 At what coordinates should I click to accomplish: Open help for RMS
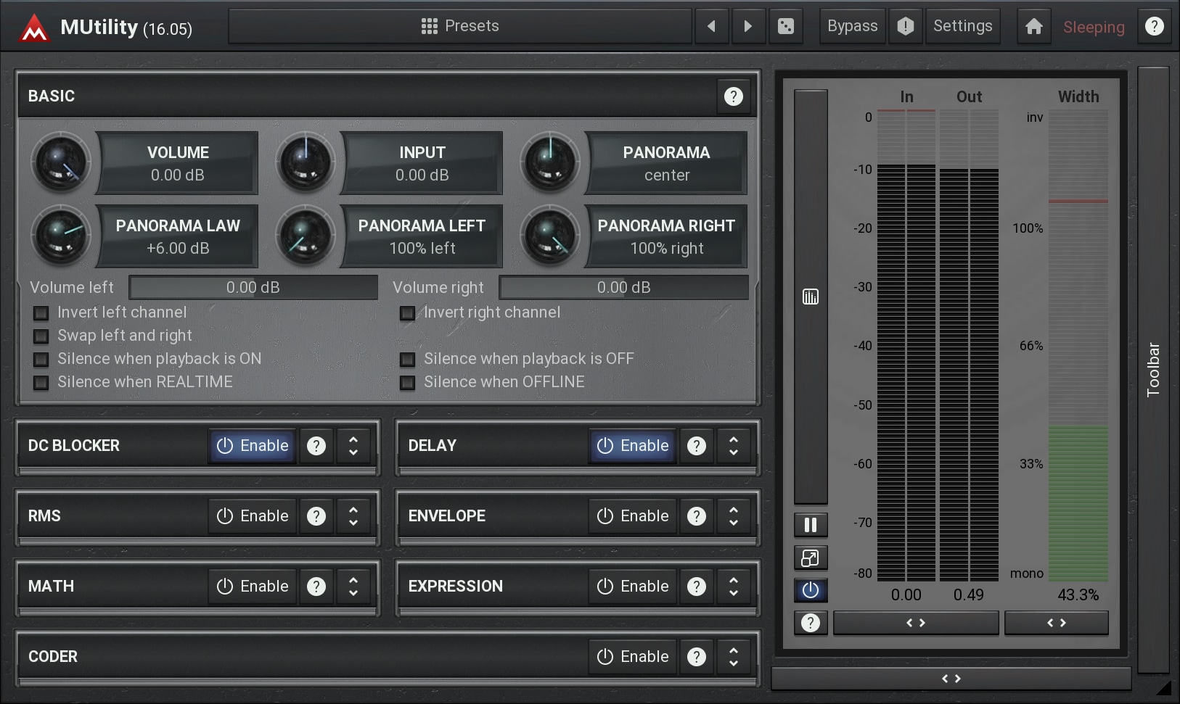pos(316,516)
